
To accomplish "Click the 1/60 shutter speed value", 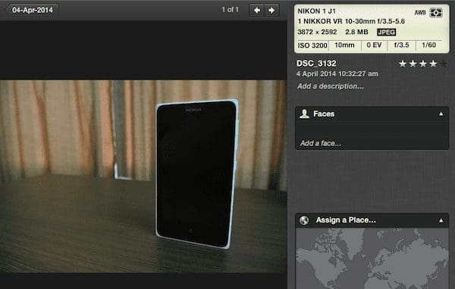I will coord(429,45).
